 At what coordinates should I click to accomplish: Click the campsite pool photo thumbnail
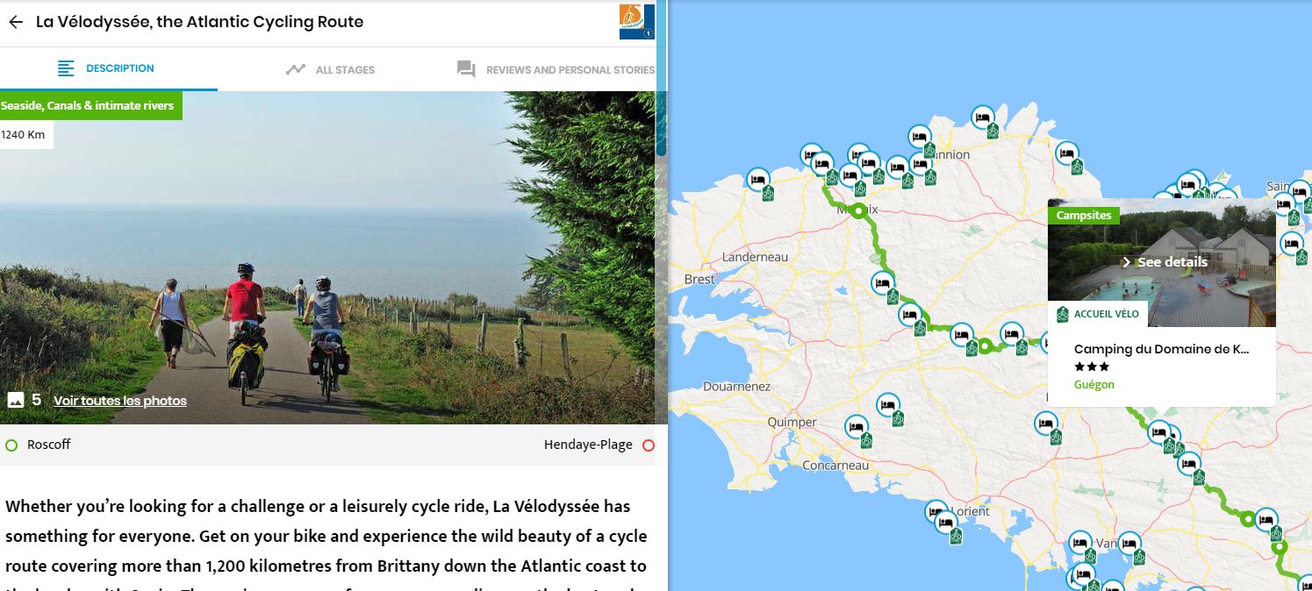pos(1162,262)
